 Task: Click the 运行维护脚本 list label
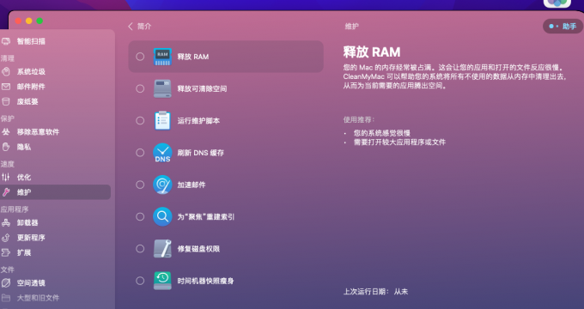(198, 121)
